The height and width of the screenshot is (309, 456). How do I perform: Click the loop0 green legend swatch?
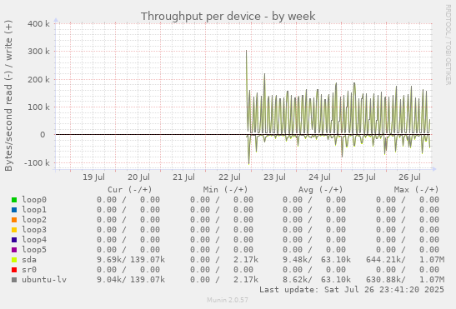[14, 200]
